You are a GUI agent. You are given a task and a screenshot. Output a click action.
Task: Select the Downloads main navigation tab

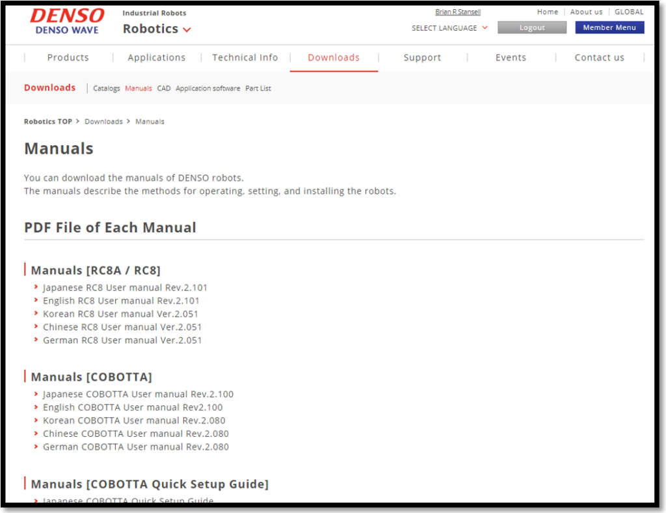[x=334, y=57]
